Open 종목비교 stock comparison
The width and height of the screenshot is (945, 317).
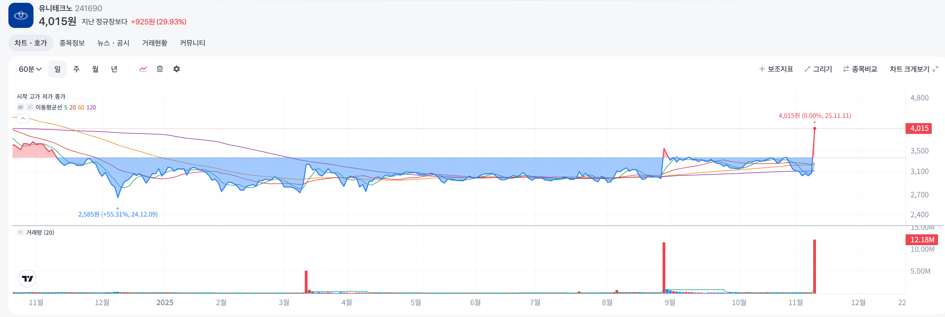click(860, 69)
